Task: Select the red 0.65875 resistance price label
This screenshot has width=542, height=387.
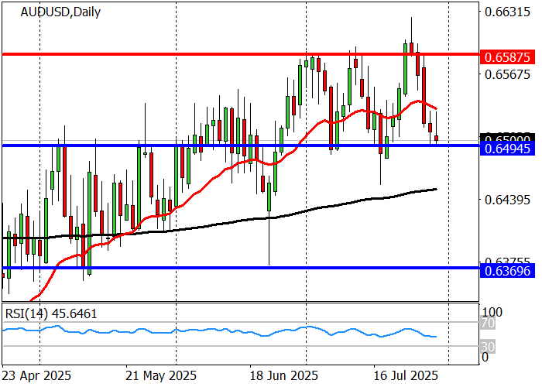Action: [x=507, y=57]
